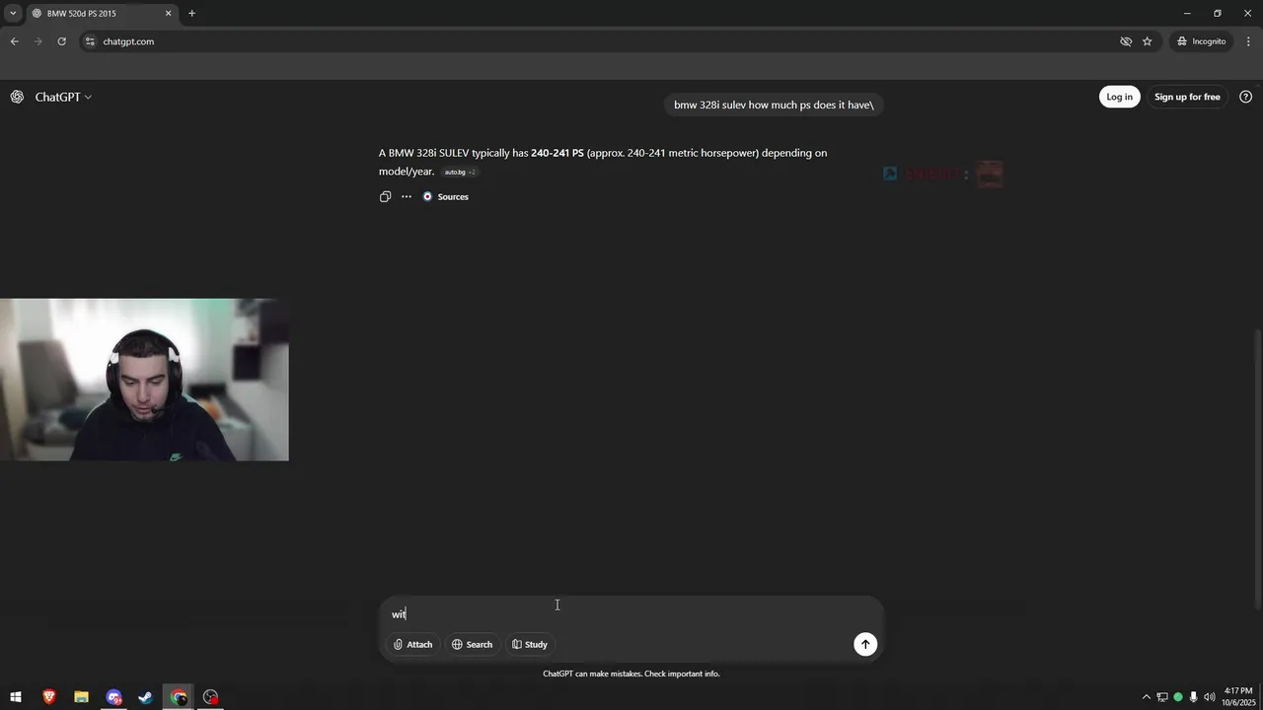The image size is (1263, 710).
Task: Open the Windows Start menu
Action: (x=16, y=697)
